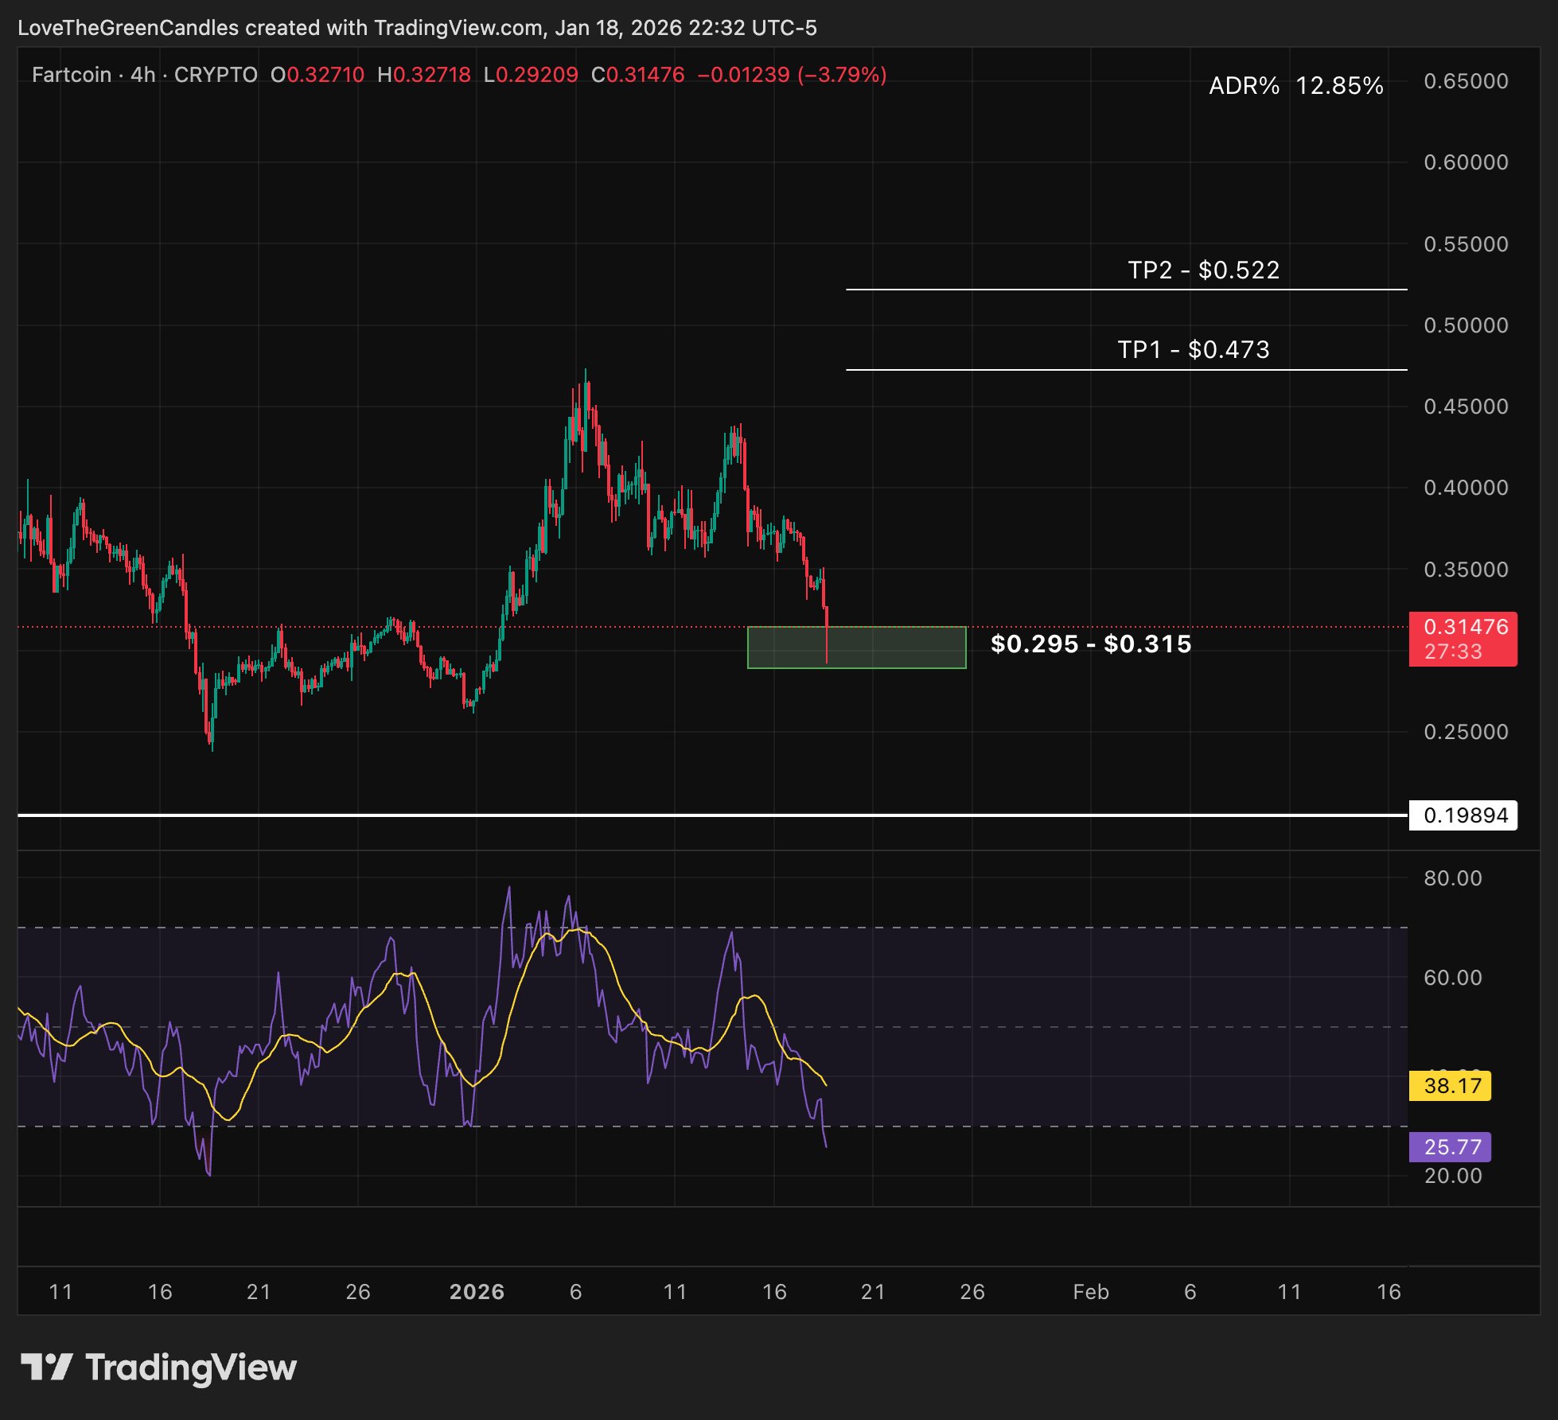Image resolution: width=1558 pixels, height=1420 pixels.
Task: Click the 4h interval in chart legend
Action: coord(143,75)
